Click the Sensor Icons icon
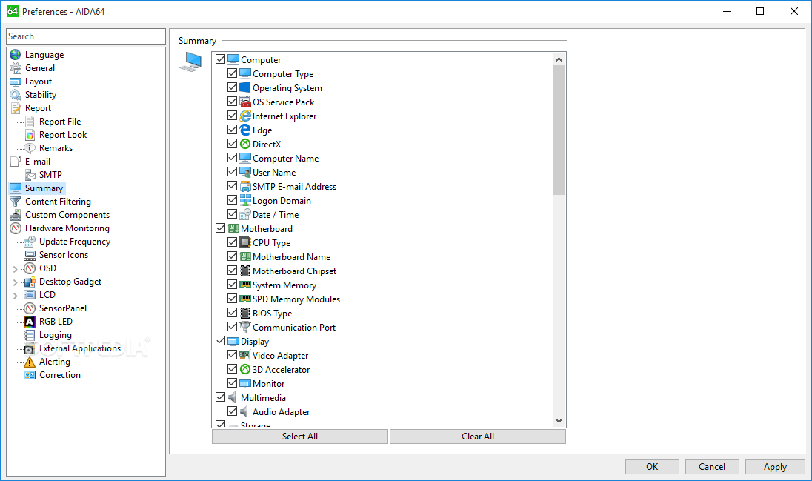 click(x=30, y=255)
